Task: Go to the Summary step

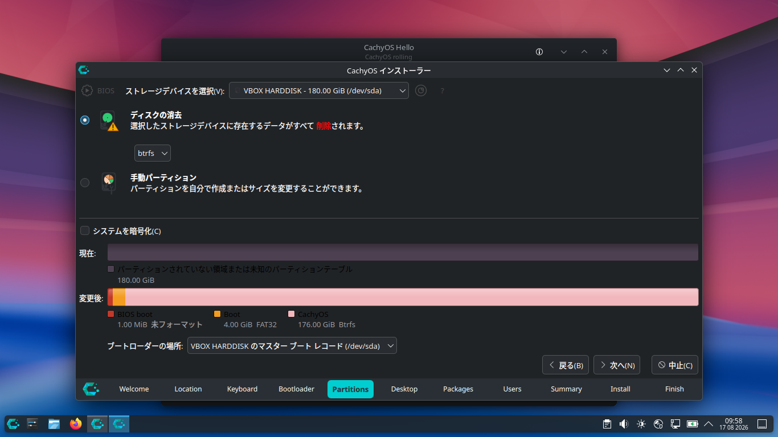Action: coord(566,389)
